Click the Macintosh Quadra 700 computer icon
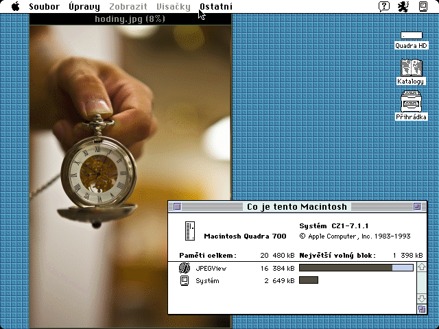This screenshot has width=439, height=329. click(x=191, y=231)
